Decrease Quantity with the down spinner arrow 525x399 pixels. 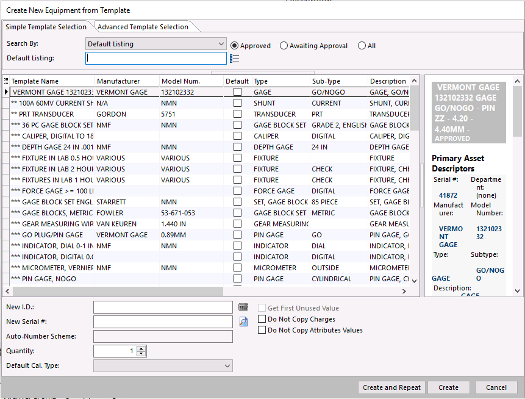coord(142,354)
